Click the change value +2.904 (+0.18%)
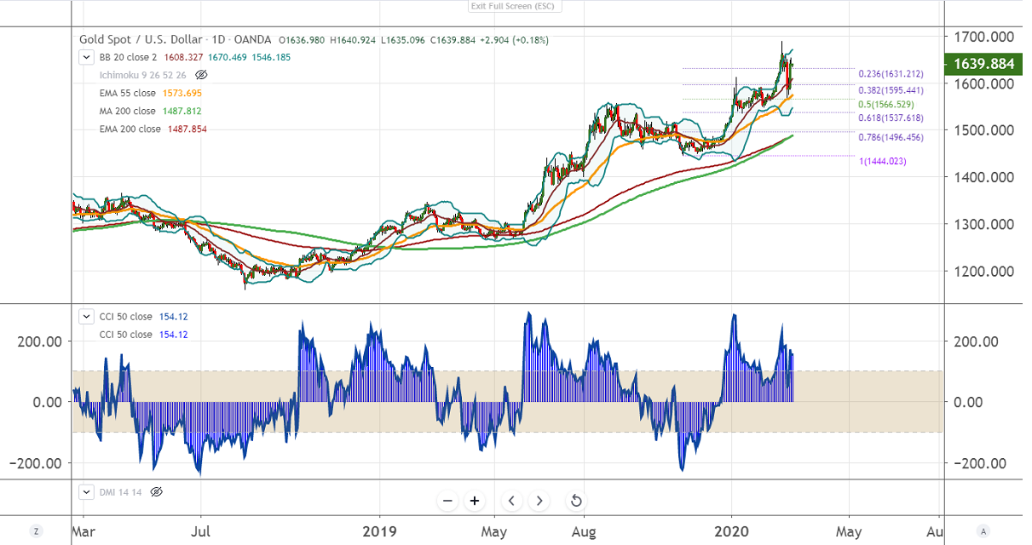Image resolution: width=1032 pixels, height=545 pixels. pos(515,40)
